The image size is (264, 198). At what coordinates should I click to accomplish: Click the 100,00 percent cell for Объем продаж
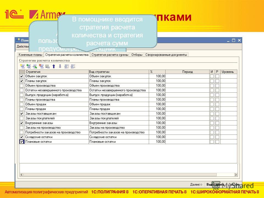coord(157,104)
